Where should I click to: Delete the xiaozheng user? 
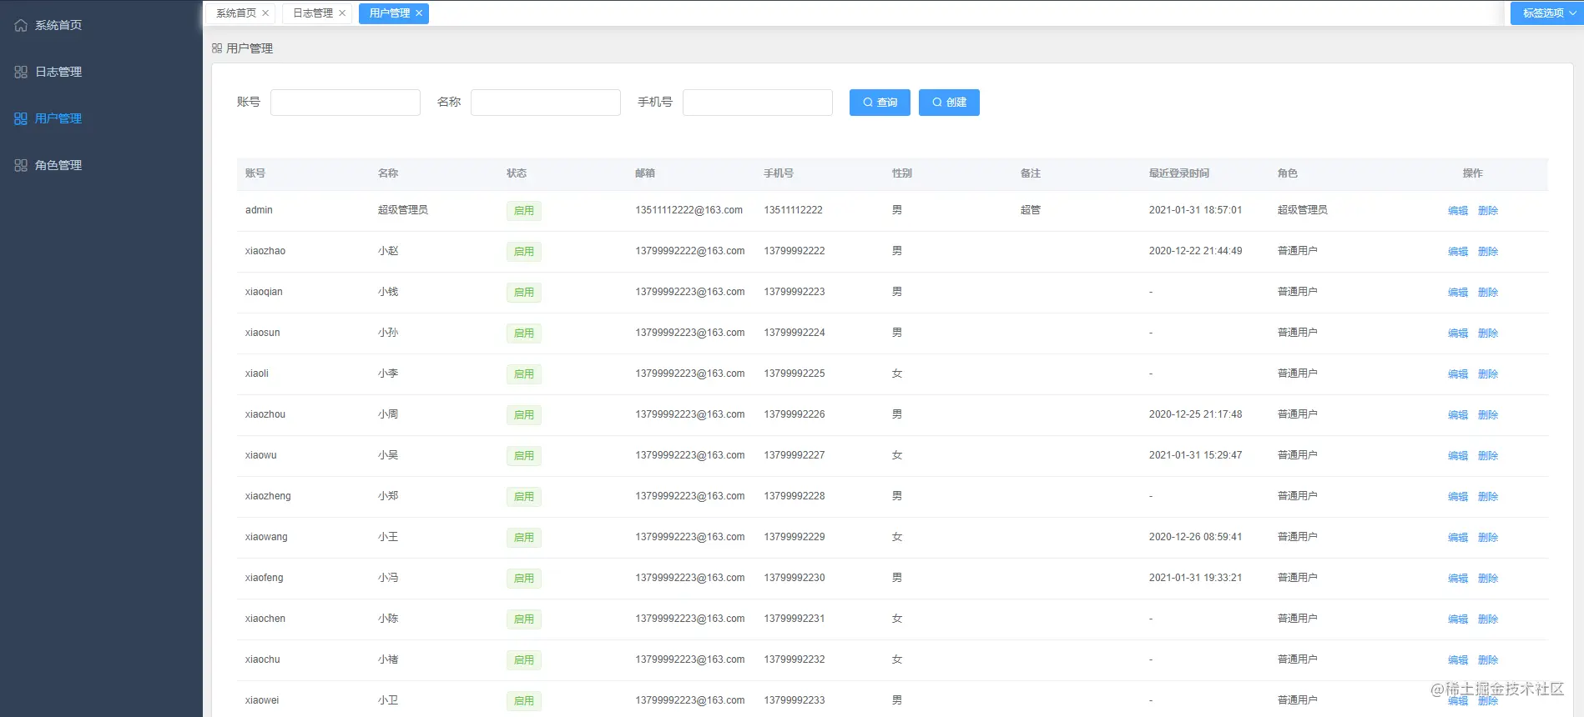pos(1488,497)
